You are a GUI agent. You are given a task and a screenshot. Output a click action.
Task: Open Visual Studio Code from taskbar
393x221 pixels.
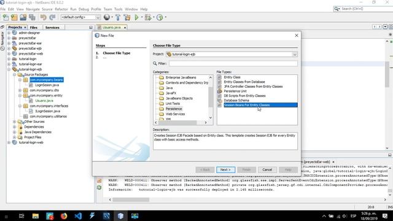coord(78,215)
